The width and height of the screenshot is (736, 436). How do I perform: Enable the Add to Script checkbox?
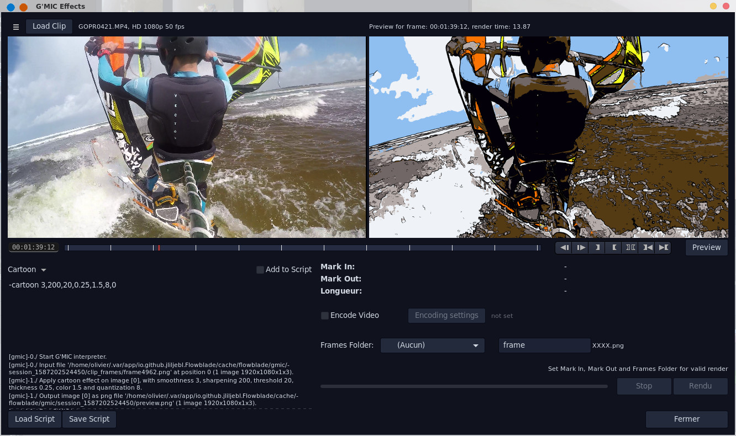(x=260, y=270)
